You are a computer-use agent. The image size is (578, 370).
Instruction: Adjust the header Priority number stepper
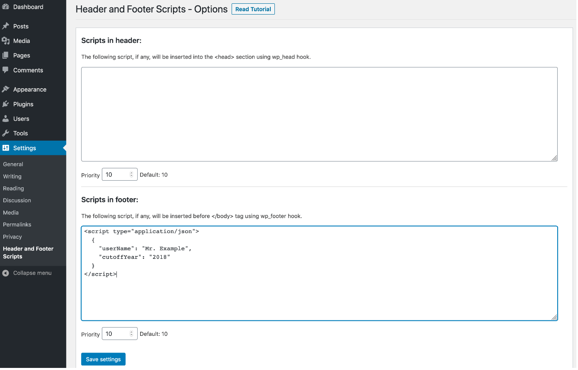pyautogui.click(x=131, y=175)
